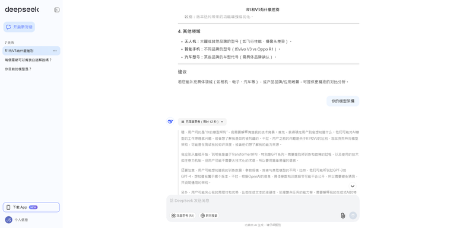Collapse the 已深度思考 reasoning section
Image resolution: width=463 pixels, height=228 pixels.
click(x=202, y=121)
